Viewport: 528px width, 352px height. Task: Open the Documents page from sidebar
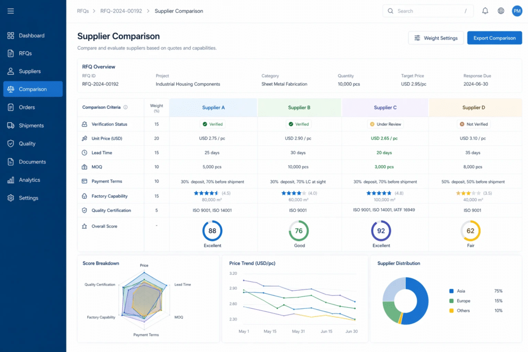[33, 162]
